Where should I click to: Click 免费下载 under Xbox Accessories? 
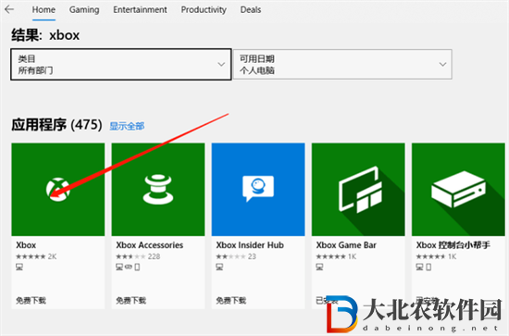pyautogui.click(x=131, y=301)
